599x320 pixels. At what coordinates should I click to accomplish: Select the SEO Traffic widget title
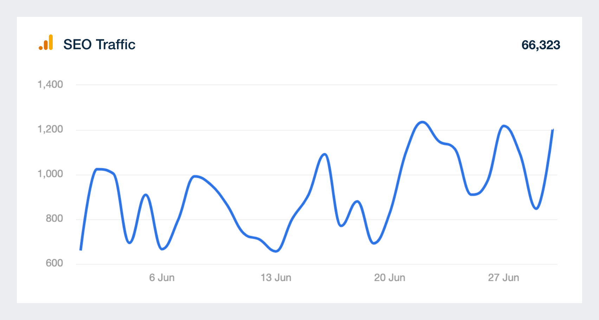[x=99, y=45]
